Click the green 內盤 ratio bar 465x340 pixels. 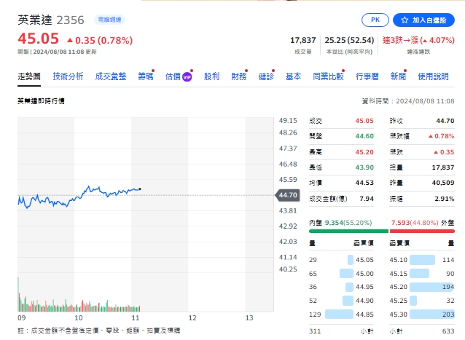pos(348,231)
